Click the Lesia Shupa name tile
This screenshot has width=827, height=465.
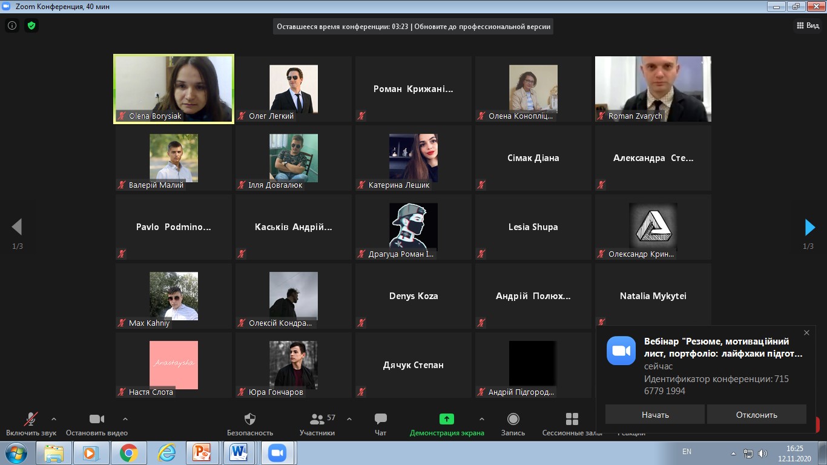[533, 227]
